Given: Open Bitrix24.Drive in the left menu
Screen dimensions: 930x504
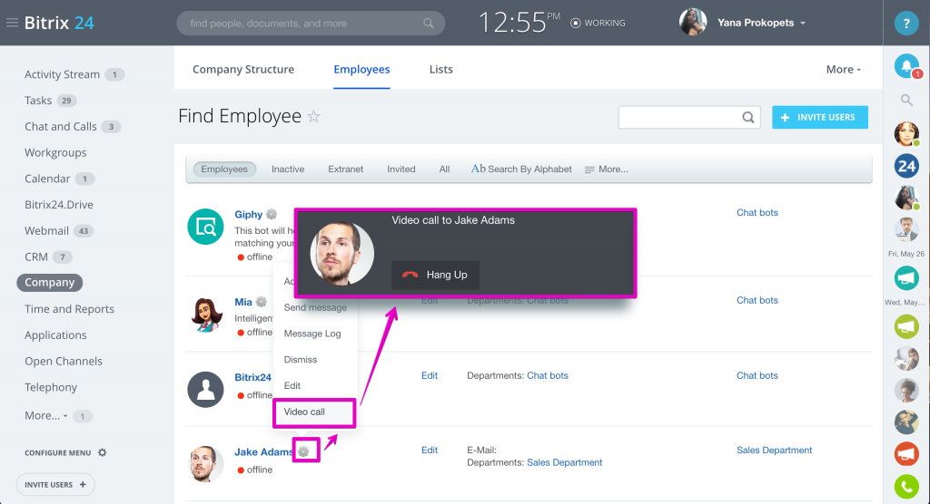Looking at the screenshot, I should coord(59,205).
